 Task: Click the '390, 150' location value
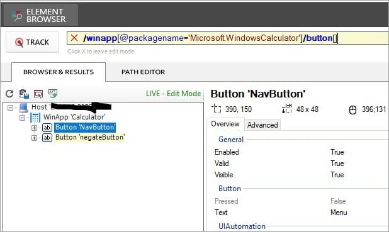pyautogui.click(x=239, y=109)
